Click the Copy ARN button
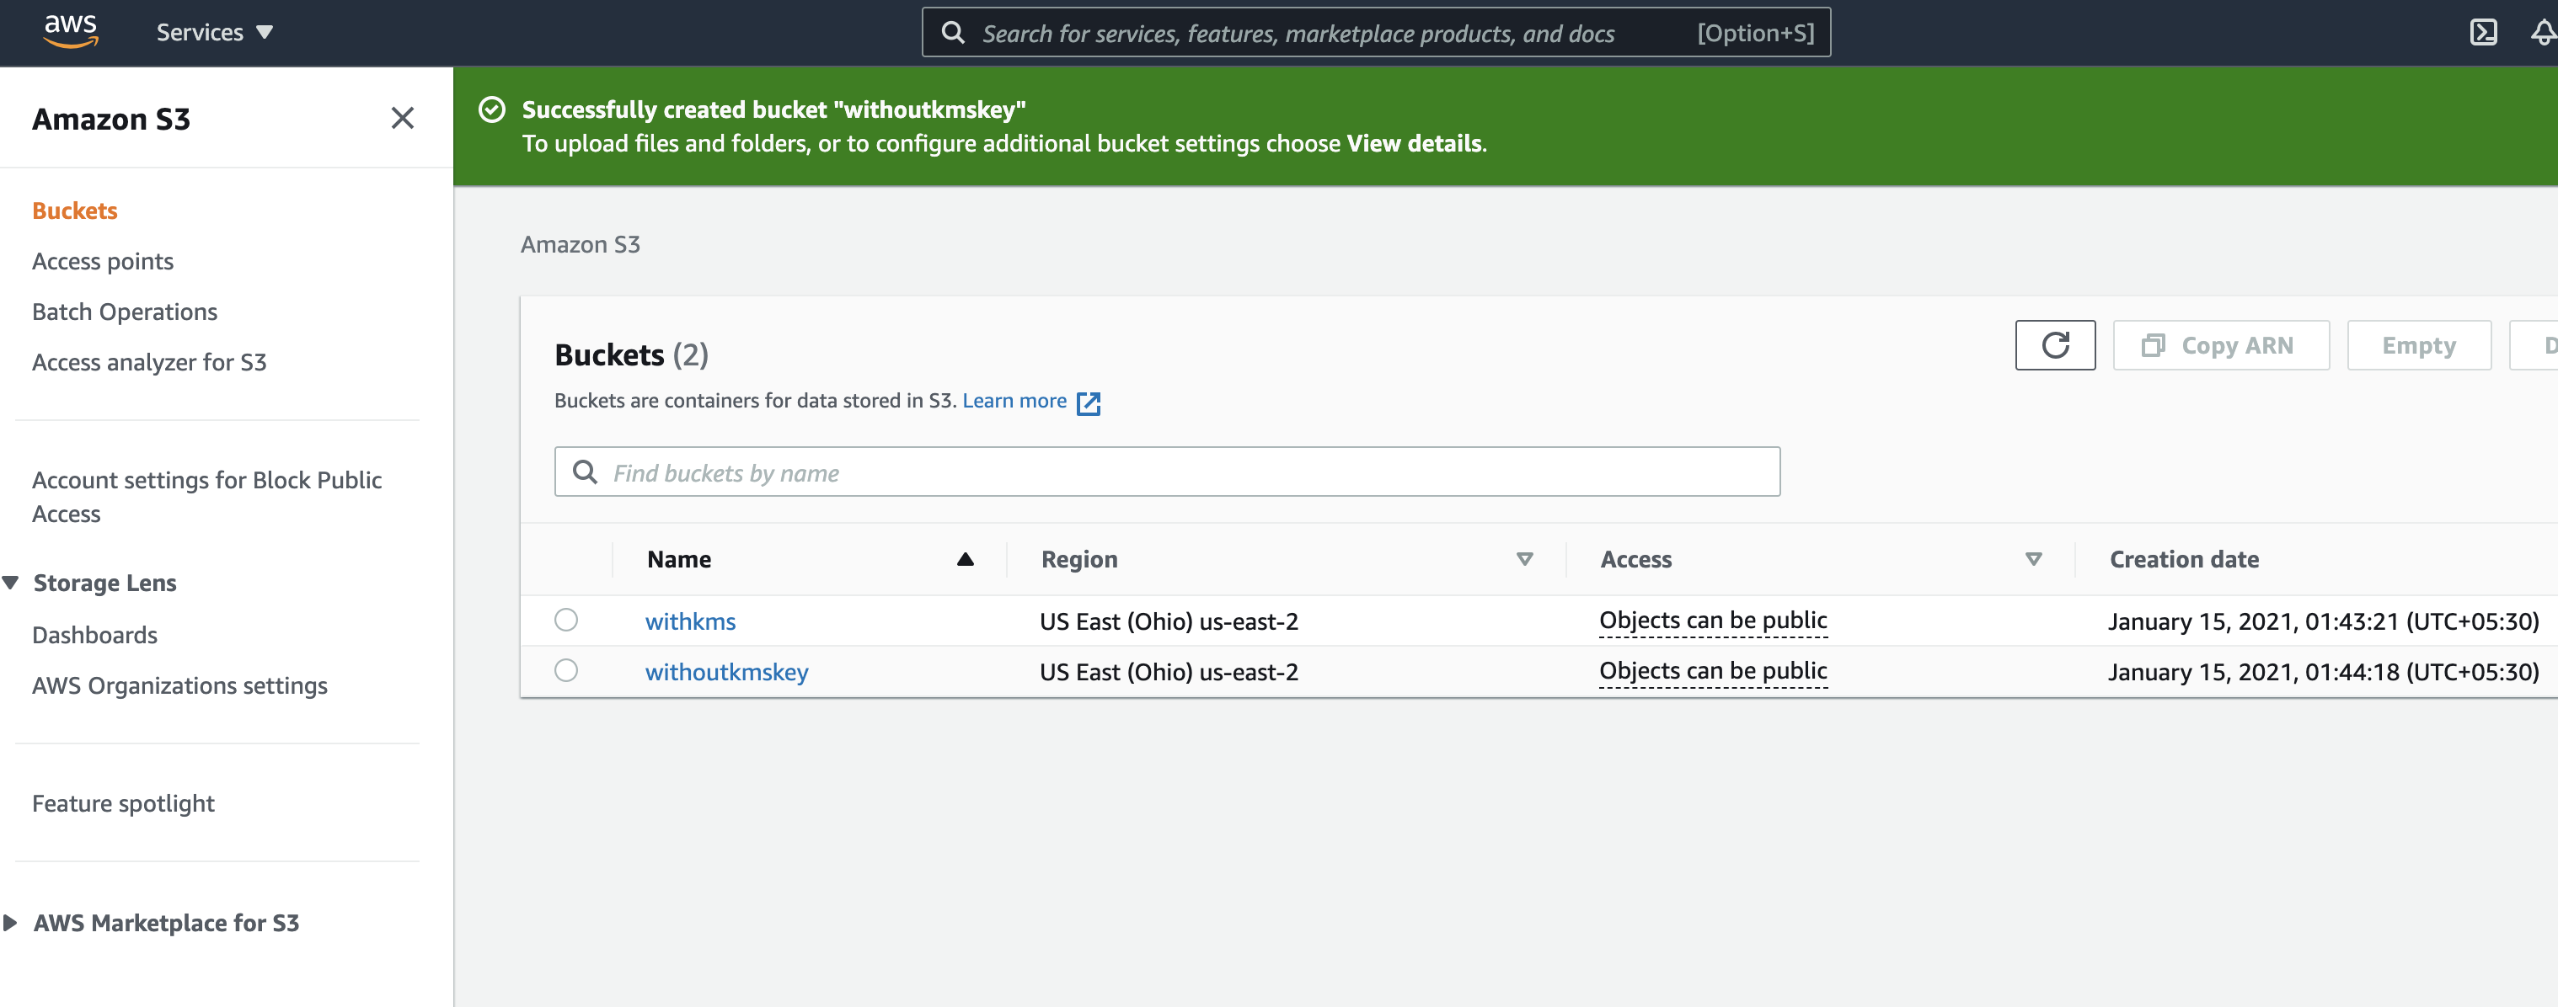The height and width of the screenshot is (1007, 2558). 2220,345
